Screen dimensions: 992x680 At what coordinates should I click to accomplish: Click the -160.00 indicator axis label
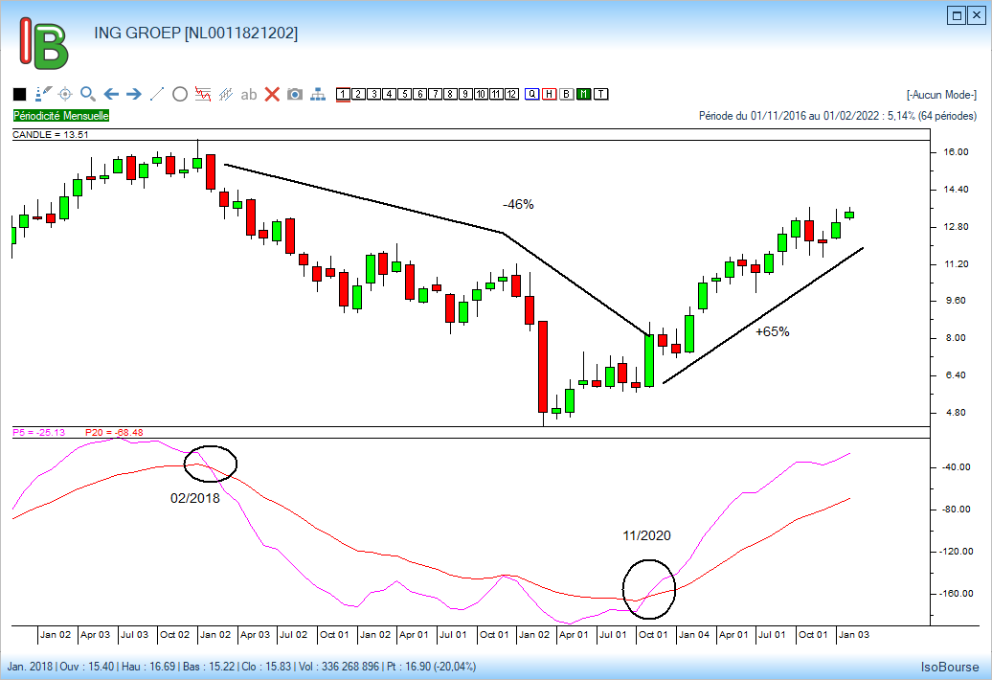click(958, 594)
